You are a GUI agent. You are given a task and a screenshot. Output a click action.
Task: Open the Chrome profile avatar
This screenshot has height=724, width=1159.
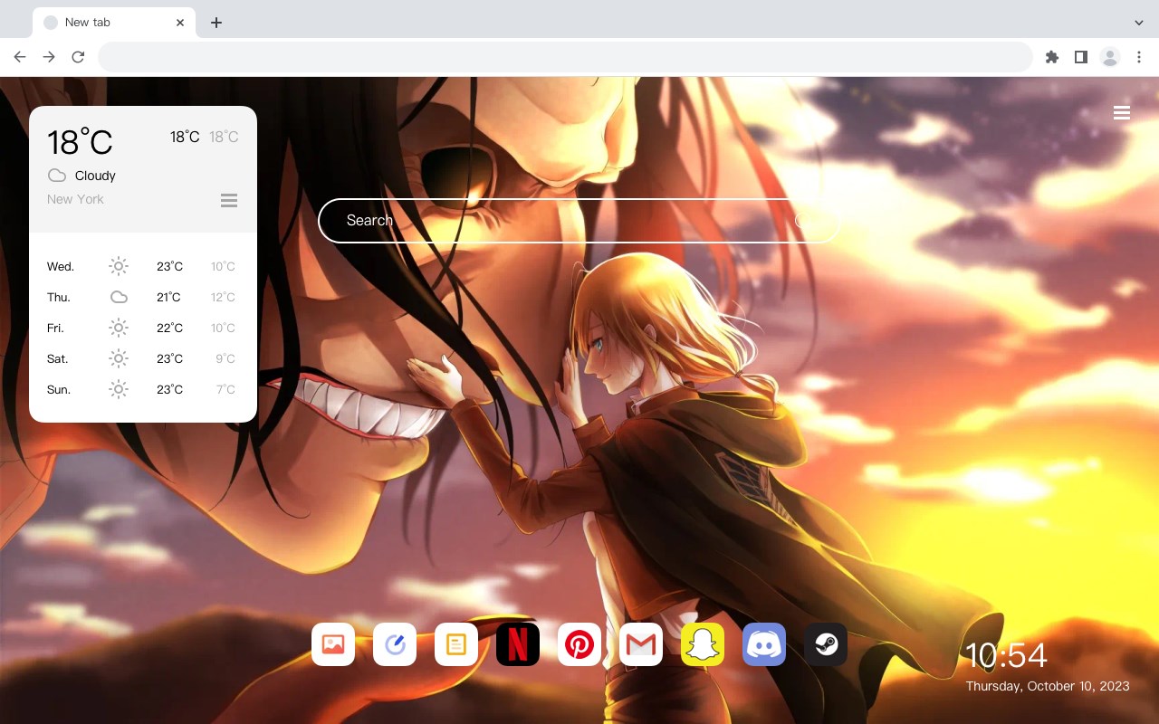1110,57
